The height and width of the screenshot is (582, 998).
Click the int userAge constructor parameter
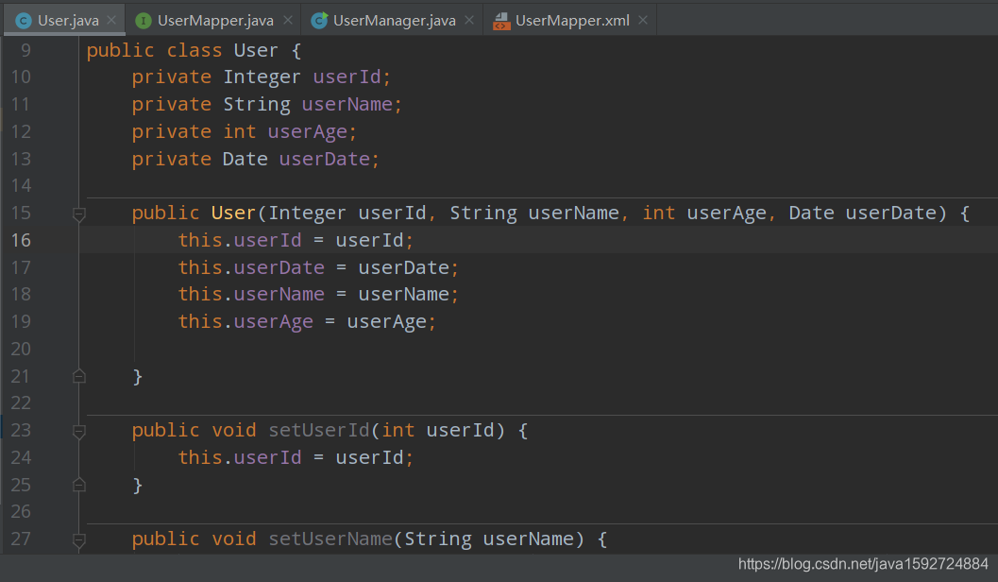coord(704,213)
